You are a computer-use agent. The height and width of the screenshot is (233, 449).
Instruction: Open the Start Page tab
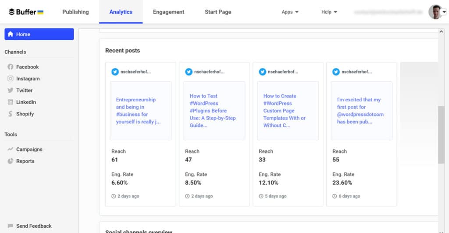click(218, 12)
